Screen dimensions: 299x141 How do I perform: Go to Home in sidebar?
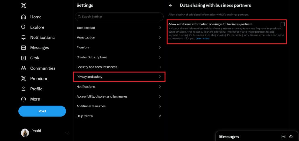click(36, 17)
